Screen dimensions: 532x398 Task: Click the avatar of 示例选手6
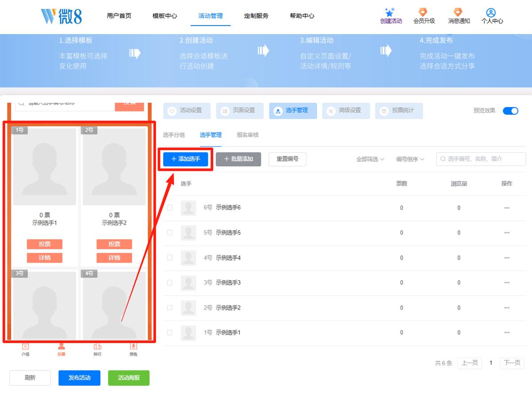188,208
